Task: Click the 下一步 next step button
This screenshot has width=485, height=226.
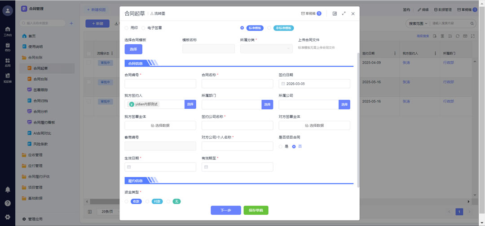Action: coord(225,210)
